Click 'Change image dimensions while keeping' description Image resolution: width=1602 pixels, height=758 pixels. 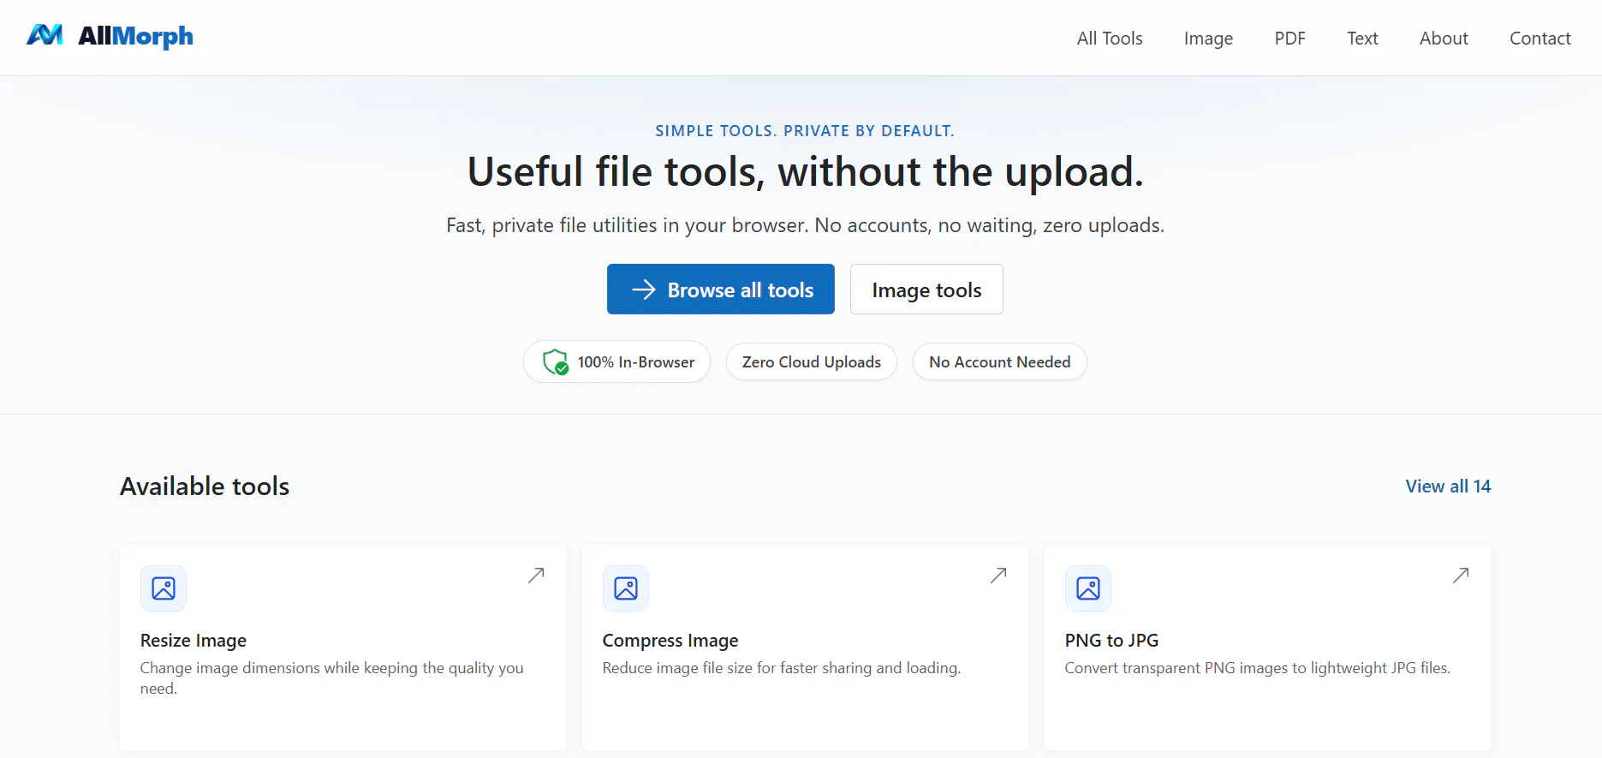tap(332, 678)
